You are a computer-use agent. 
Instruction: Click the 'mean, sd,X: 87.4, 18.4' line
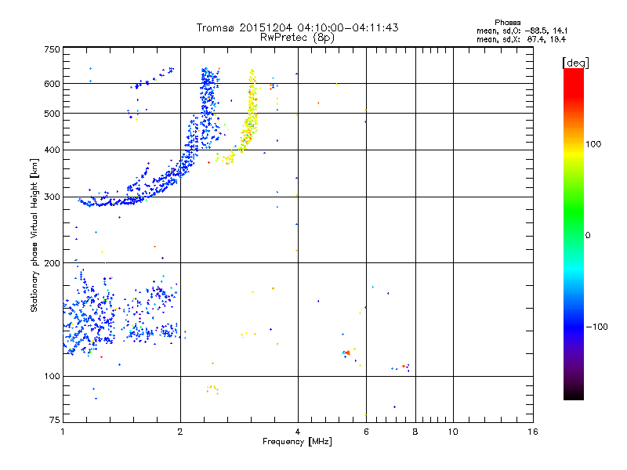tap(521, 39)
